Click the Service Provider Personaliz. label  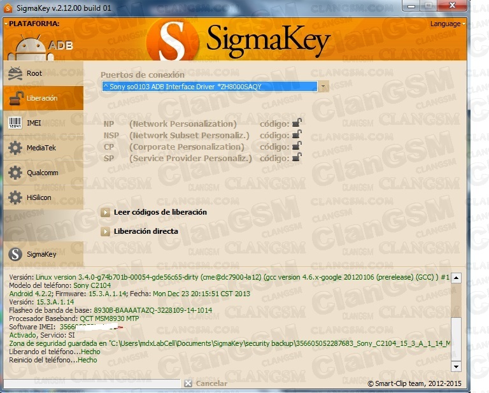coord(190,159)
